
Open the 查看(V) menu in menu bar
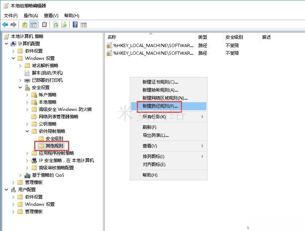51,16
